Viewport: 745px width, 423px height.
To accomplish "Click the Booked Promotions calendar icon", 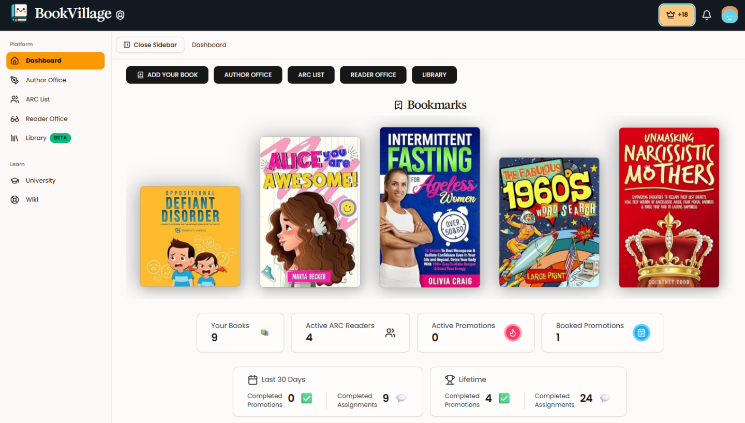I will pos(642,333).
